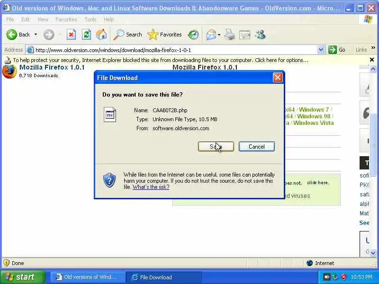
Task: Click the Windows 98 platform link
Action: 314,116
